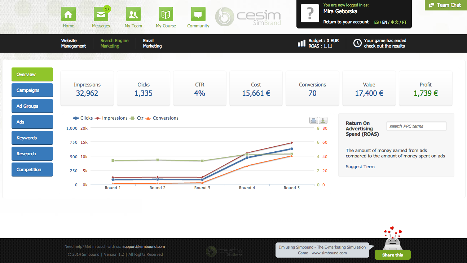Toggle the Conversions series in chart legend

coord(162,118)
